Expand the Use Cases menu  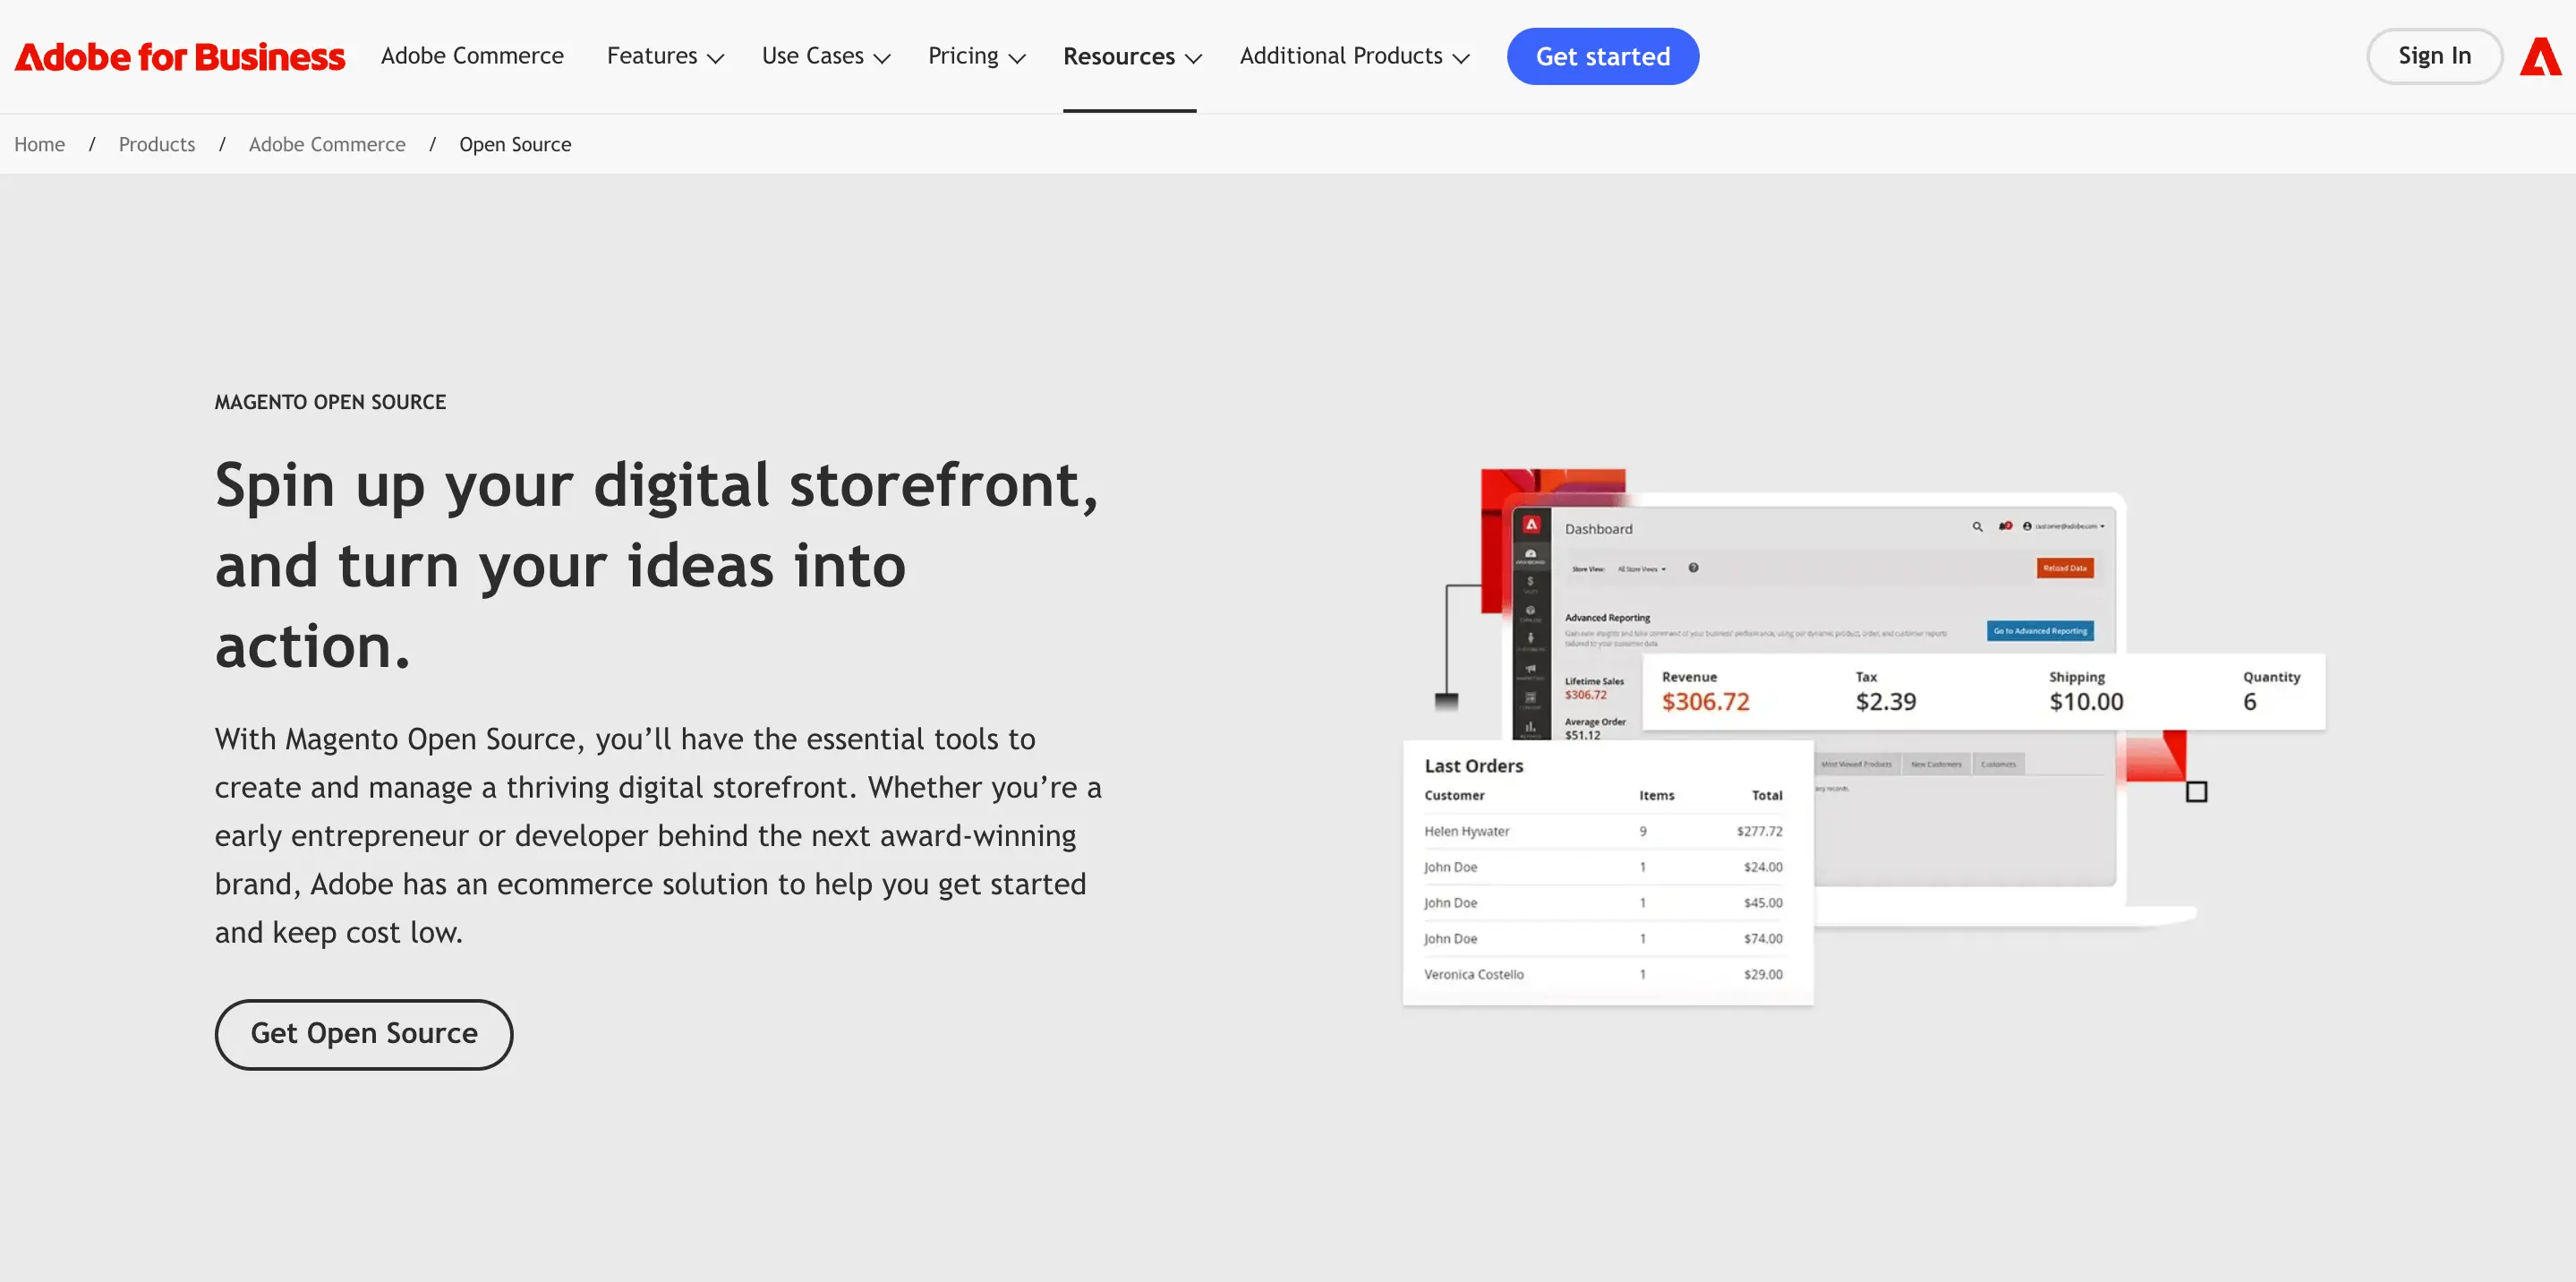[826, 57]
